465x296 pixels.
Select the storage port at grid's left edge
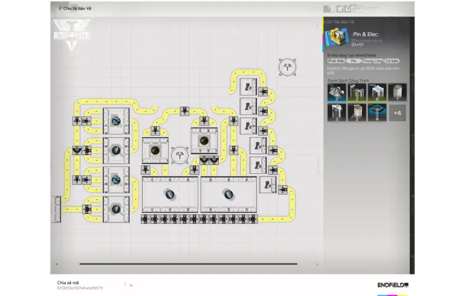point(57,209)
